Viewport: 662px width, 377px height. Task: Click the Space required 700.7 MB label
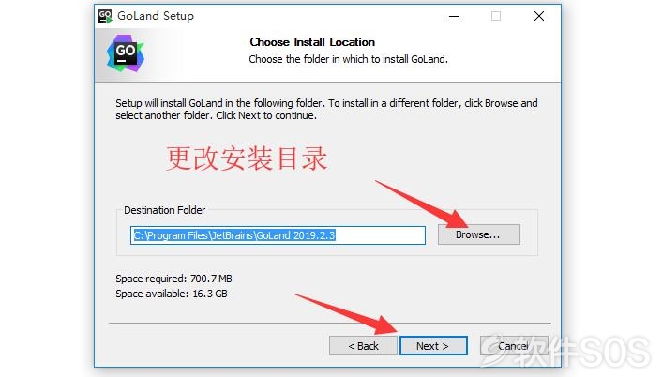coord(174,279)
